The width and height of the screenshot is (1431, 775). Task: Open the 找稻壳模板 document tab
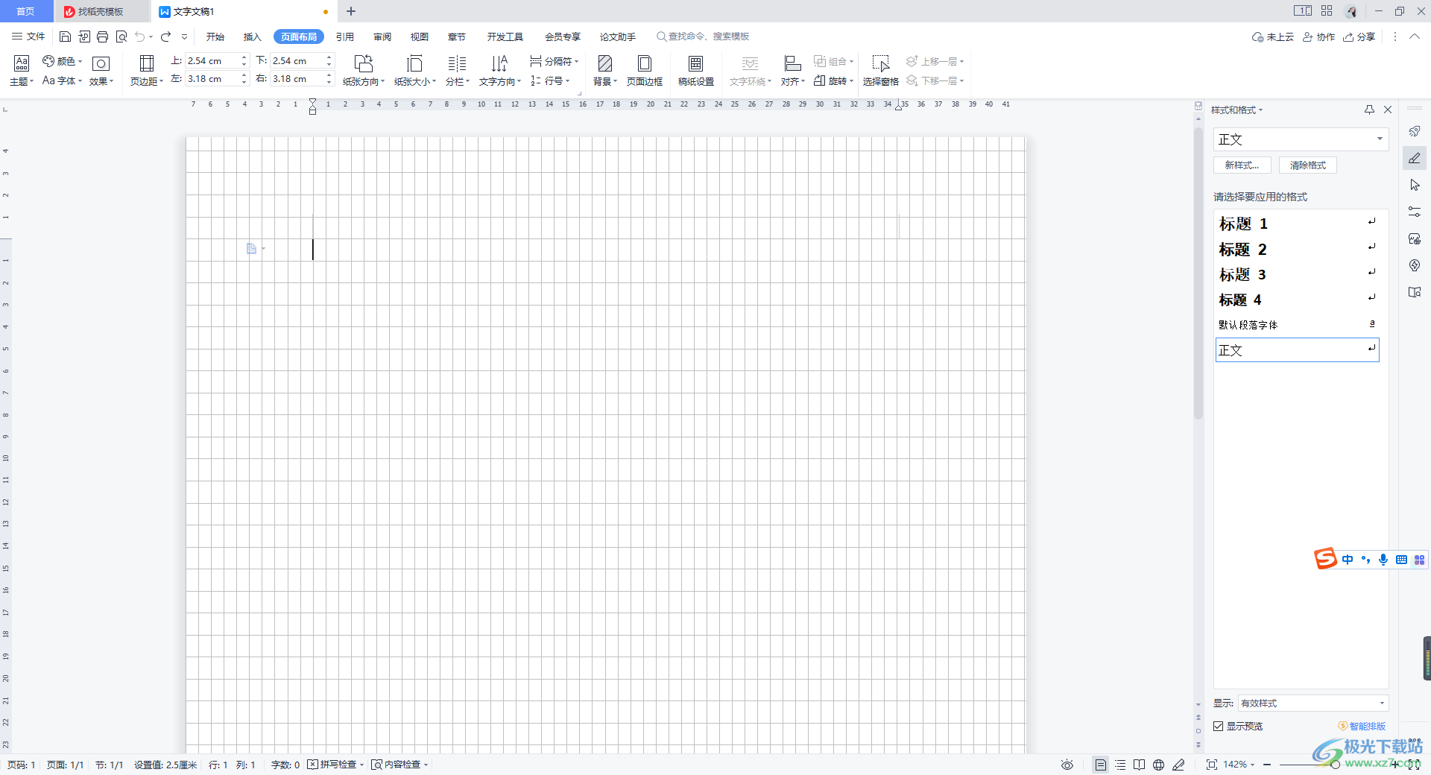[102, 11]
